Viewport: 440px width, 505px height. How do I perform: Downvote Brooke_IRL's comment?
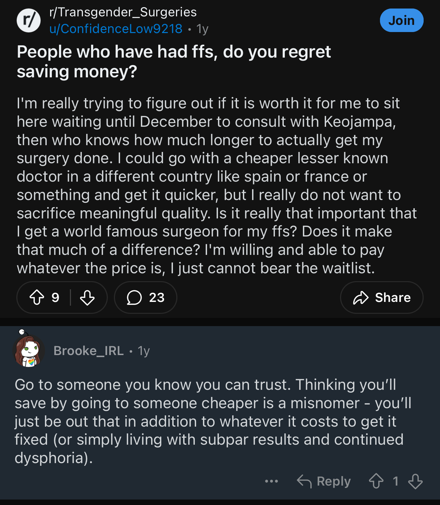(415, 481)
